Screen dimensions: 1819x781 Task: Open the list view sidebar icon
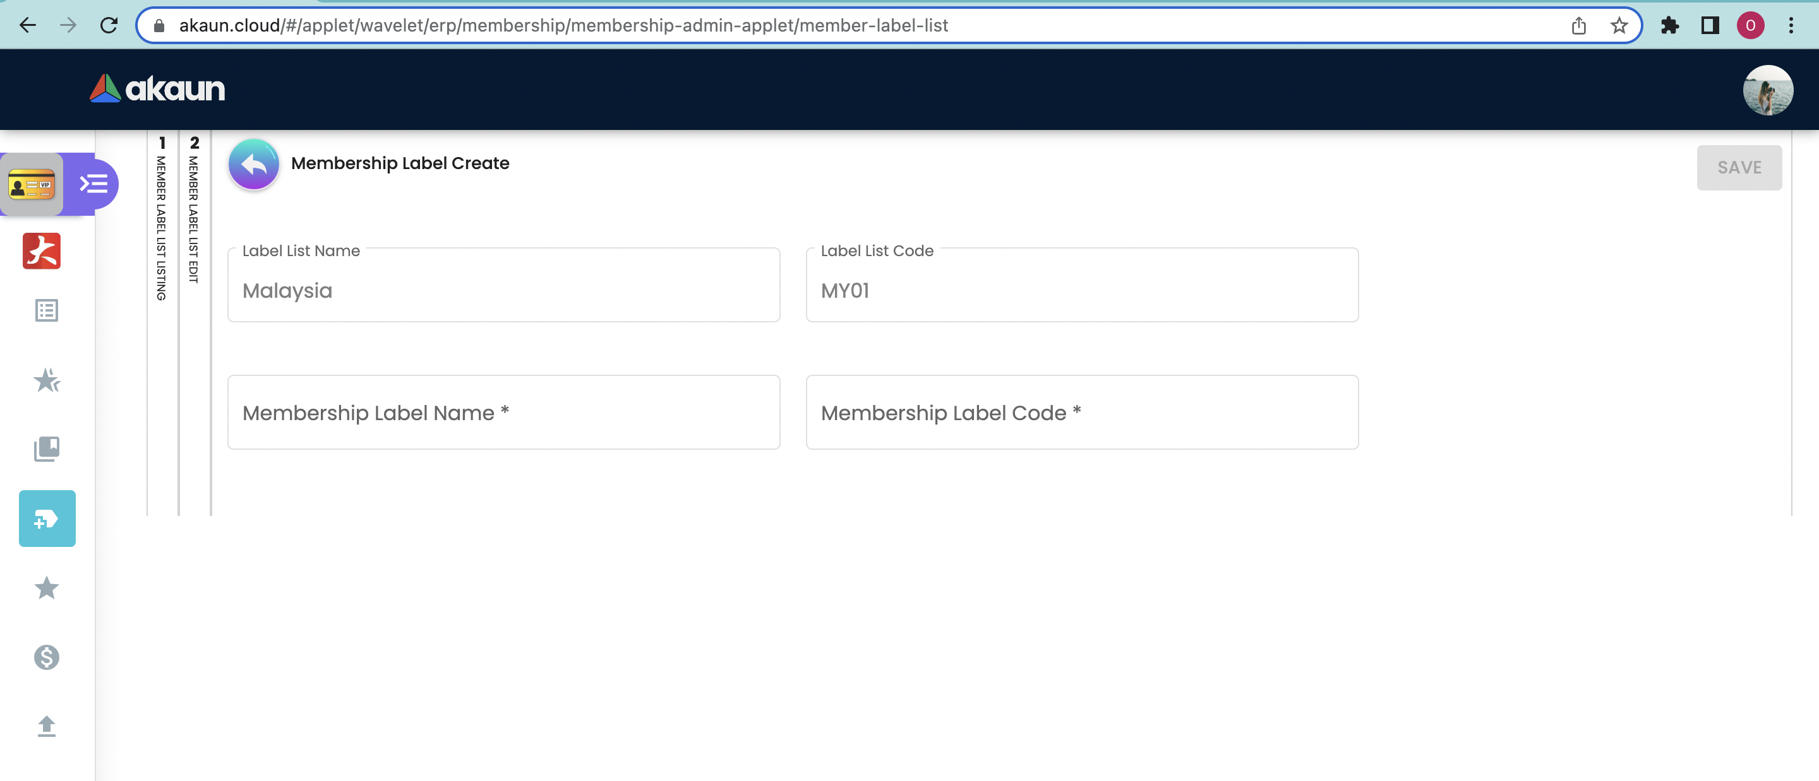(x=47, y=310)
